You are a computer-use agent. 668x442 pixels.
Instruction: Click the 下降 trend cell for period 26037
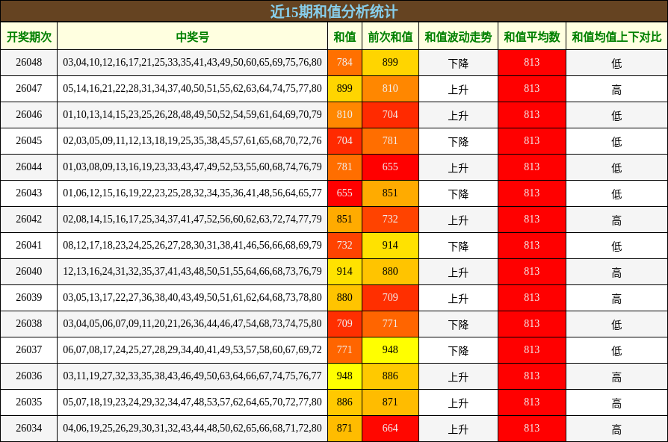pyautogui.click(x=458, y=350)
